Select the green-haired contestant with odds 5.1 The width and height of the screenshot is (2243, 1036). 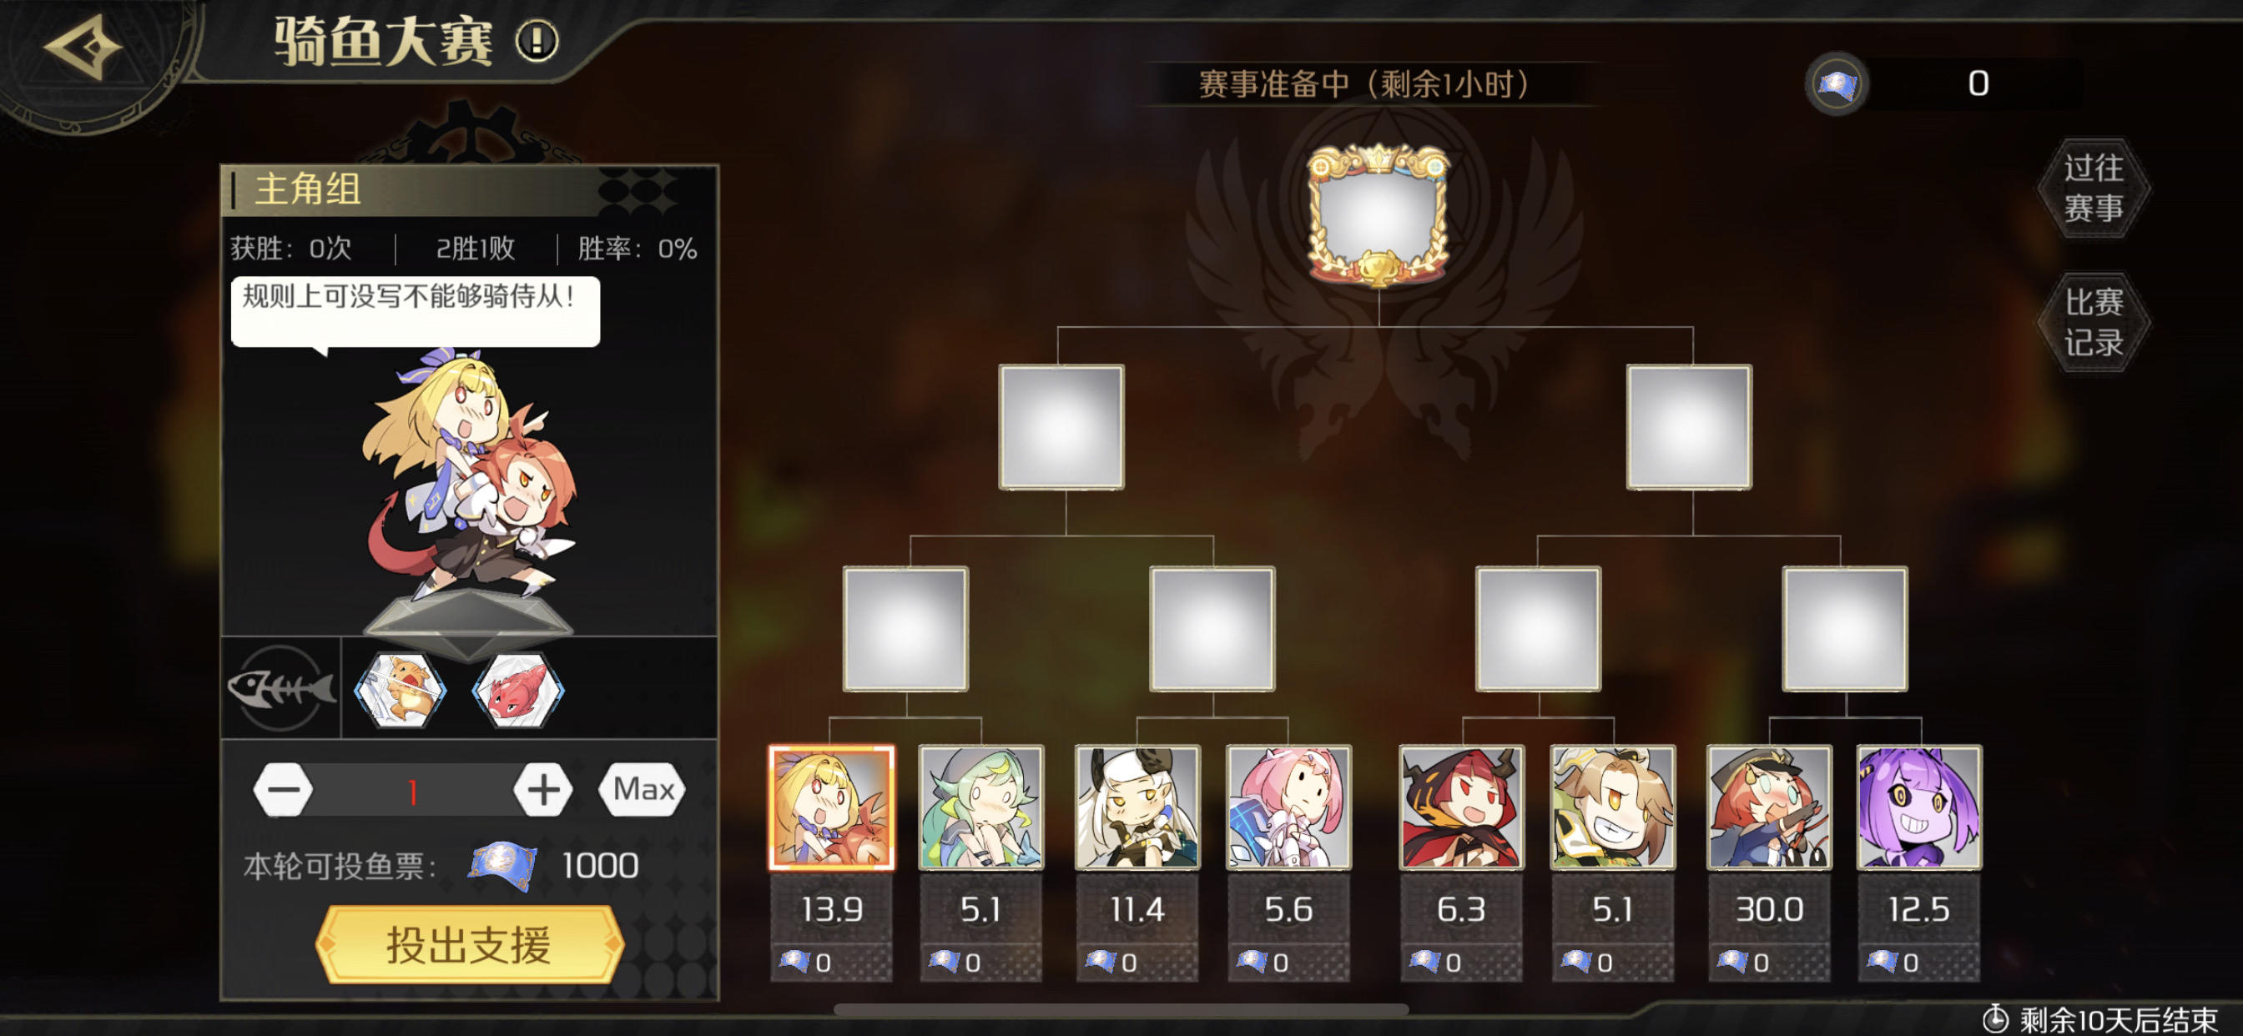(981, 807)
